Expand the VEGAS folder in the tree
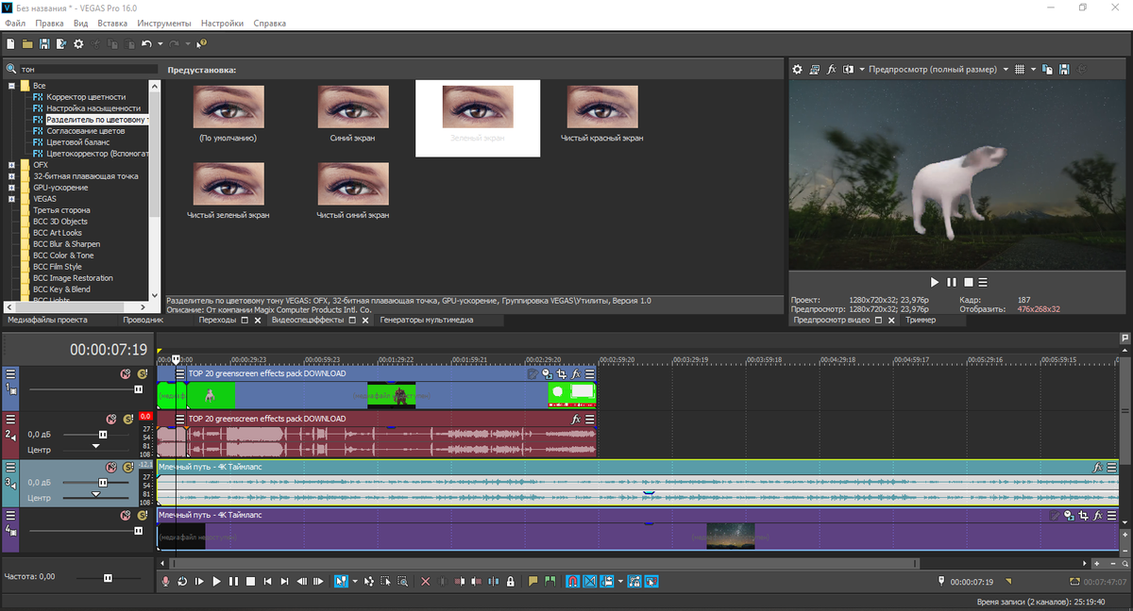This screenshot has width=1133, height=611. pos(11,198)
